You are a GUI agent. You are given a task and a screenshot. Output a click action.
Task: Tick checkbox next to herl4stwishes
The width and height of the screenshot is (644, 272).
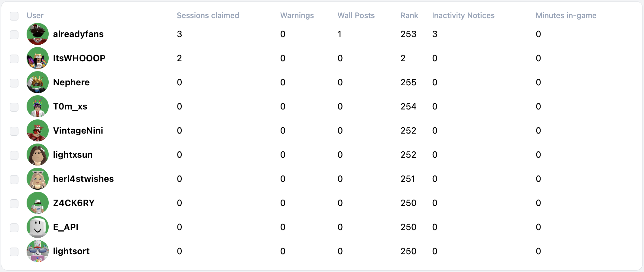pos(14,179)
